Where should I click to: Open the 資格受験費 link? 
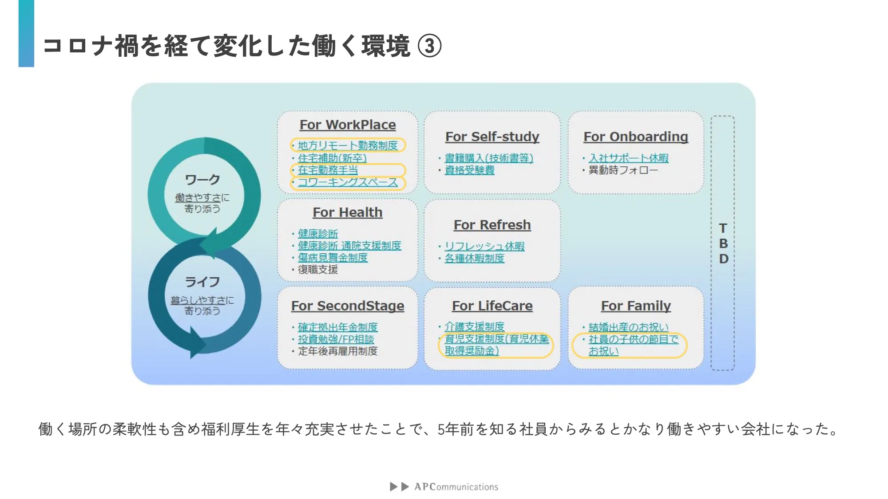(x=469, y=170)
